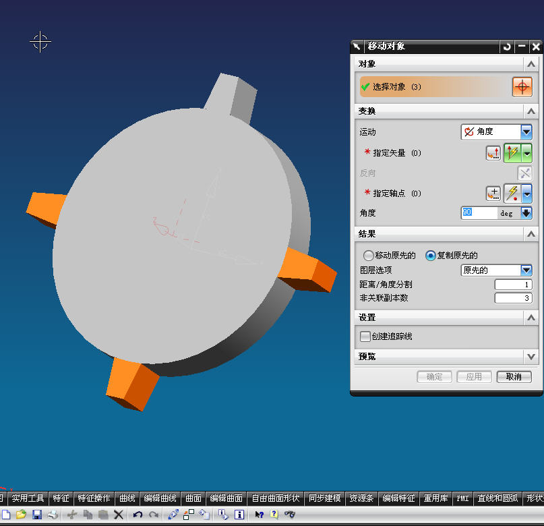The height and width of the screenshot is (526, 544).
Task: Collapse the 对象 section
Action: (x=531, y=64)
